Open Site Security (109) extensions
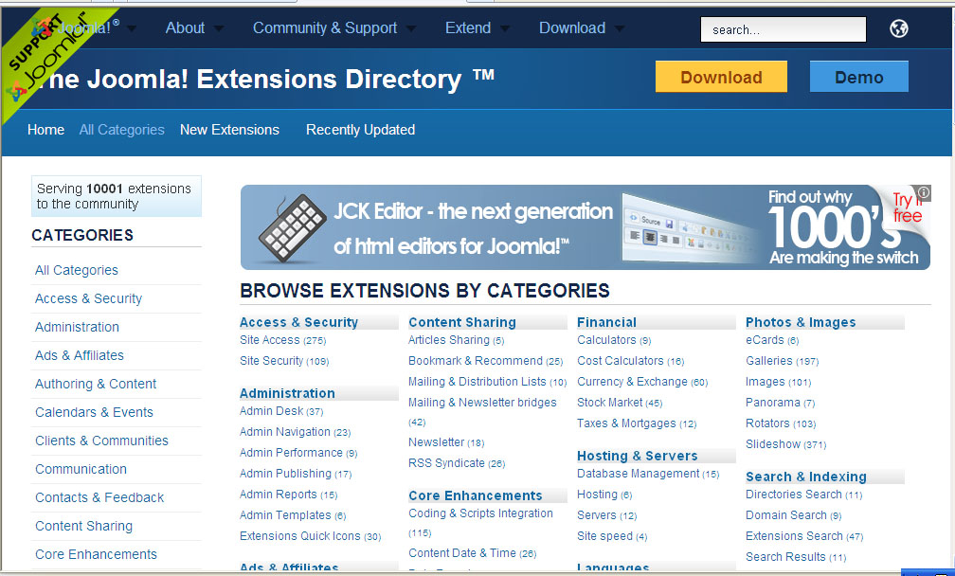Screen dimensions: 955x576 tap(284, 361)
